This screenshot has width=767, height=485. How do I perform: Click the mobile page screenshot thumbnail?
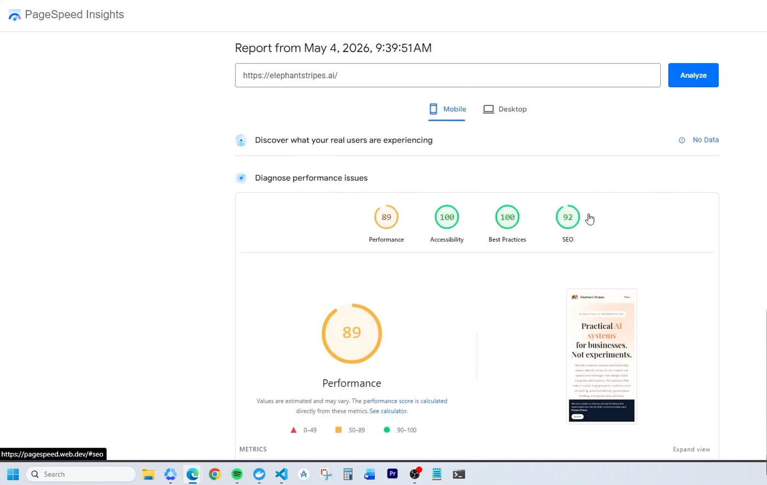click(x=602, y=356)
